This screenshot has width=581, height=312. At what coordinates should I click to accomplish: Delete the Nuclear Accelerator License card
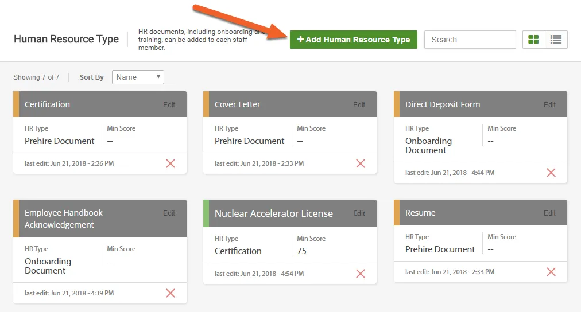(x=361, y=274)
